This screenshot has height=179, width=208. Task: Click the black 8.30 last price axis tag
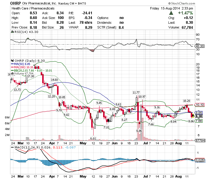[x=199, y=116]
